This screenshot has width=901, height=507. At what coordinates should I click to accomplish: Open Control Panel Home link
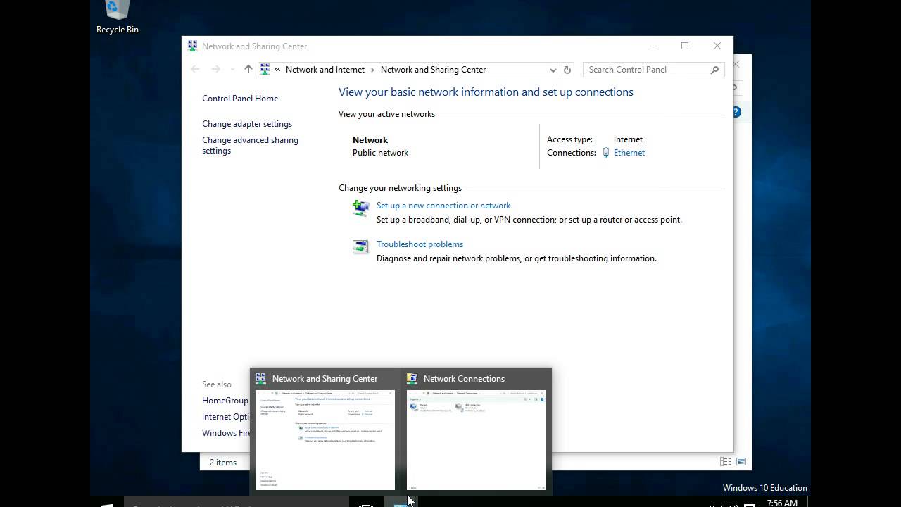click(x=240, y=99)
